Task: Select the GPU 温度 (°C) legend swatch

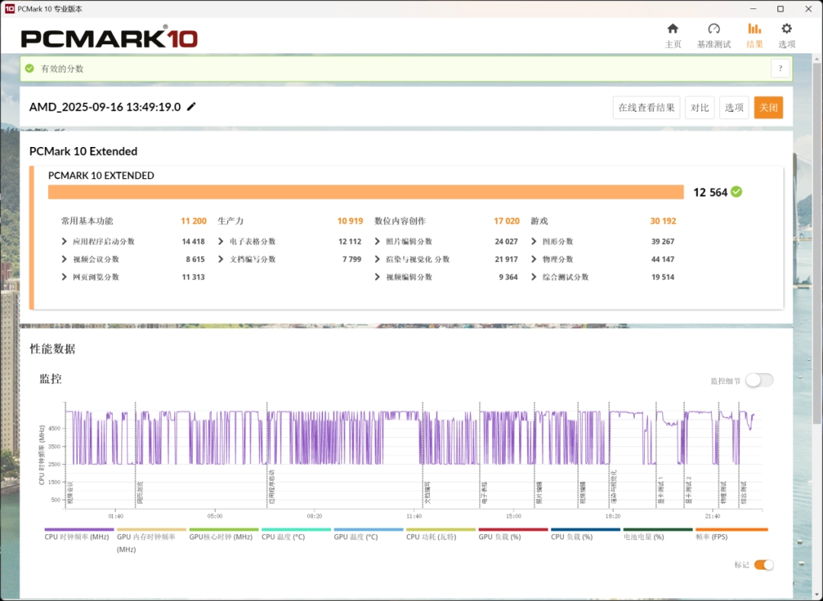Action: 369,529
